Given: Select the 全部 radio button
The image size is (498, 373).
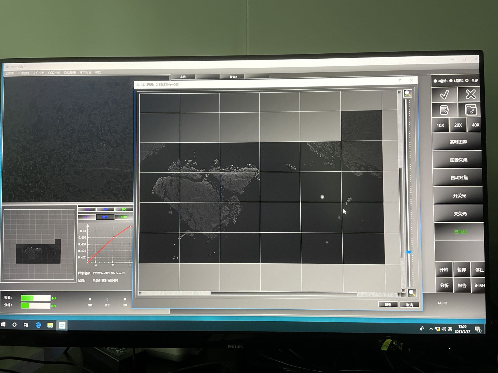Looking at the screenshot, I should point(467,81).
